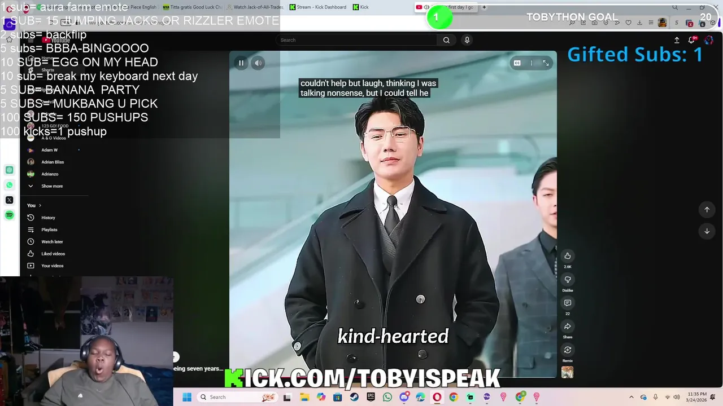The image size is (723, 406).
Task: Open X (Twitter) in the Opera sidebar
Action: point(10,200)
